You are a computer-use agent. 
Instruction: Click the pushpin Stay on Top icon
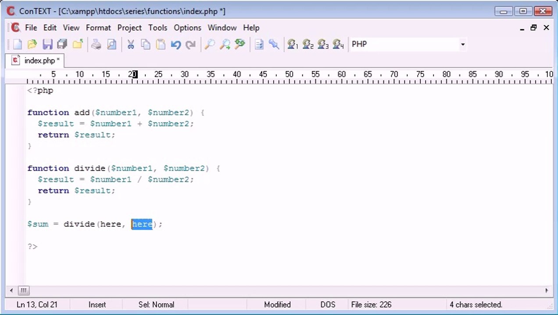click(274, 44)
